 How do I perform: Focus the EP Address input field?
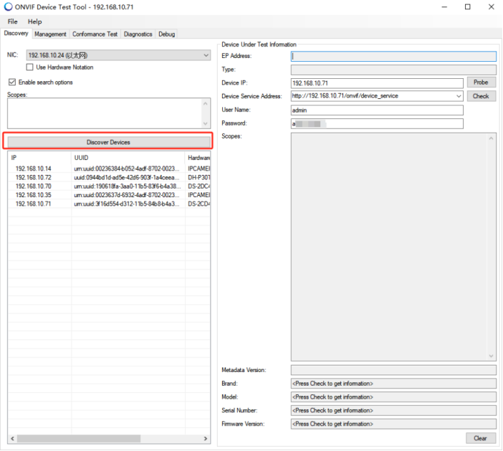(x=393, y=57)
